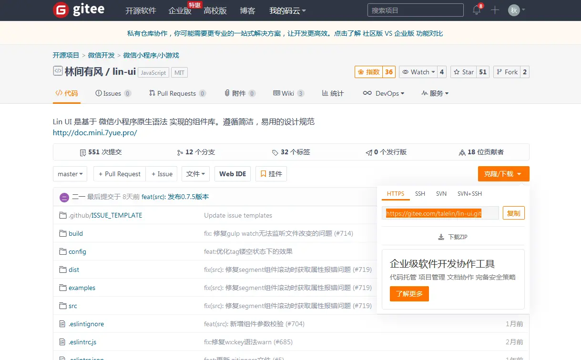Image resolution: width=581 pixels, height=360 pixels.
Task: Click the plus icon in header
Action: [x=495, y=10]
